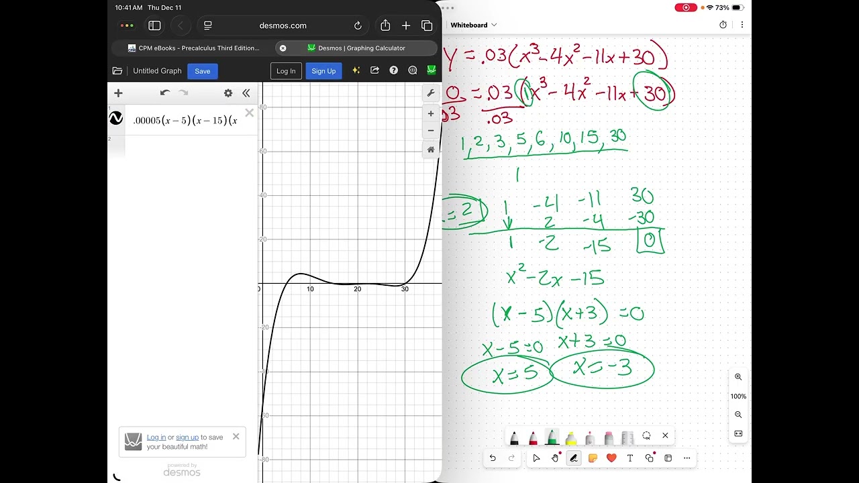
Task: Choose the Whiteboard select arrow tool
Action: [536, 458]
